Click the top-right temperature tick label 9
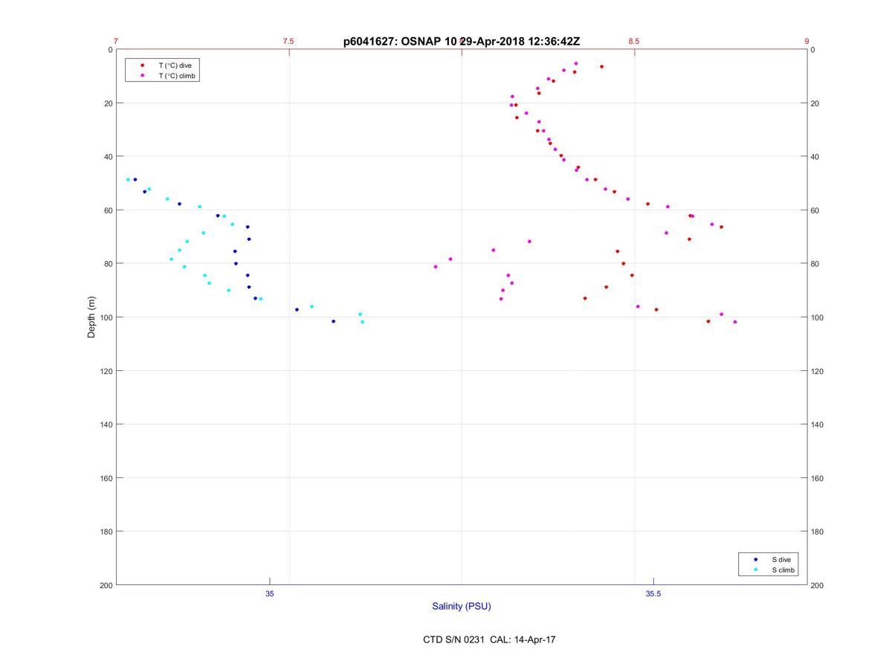Viewport: 892px width, 658px height. [x=807, y=42]
